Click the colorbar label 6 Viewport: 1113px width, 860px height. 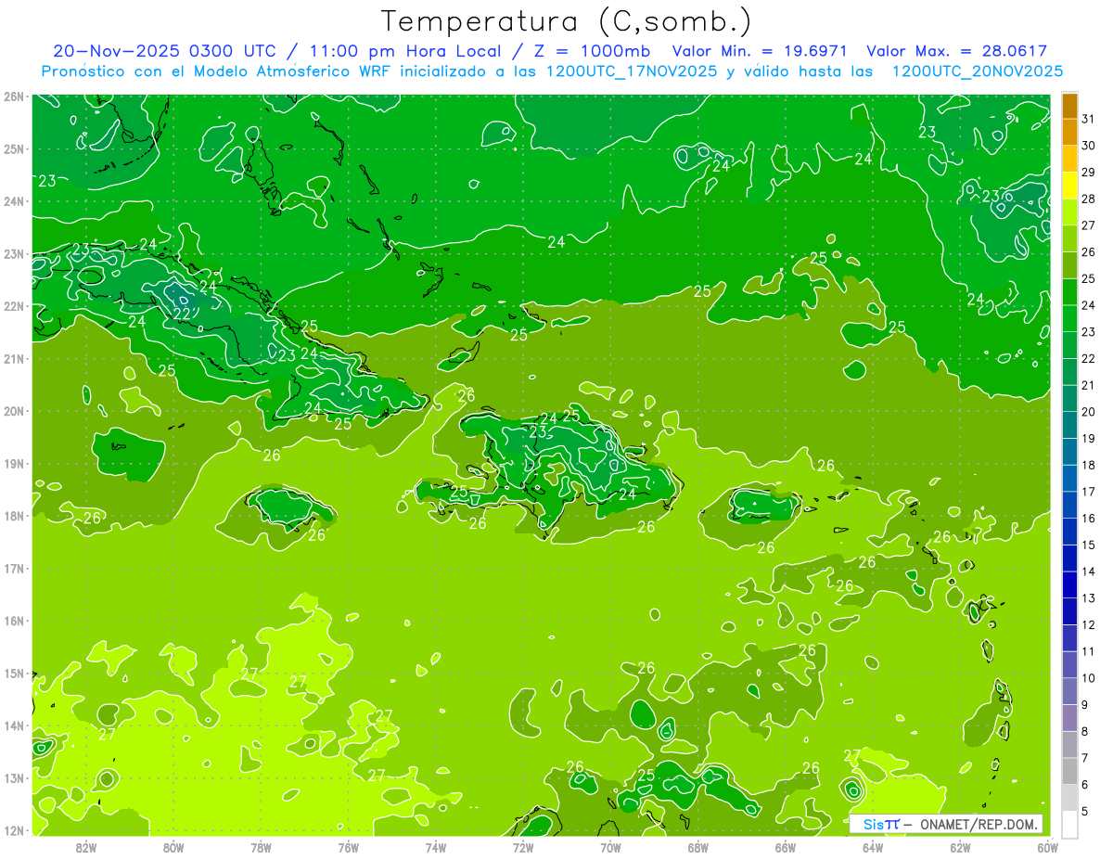pyautogui.click(x=1085, y=785)
